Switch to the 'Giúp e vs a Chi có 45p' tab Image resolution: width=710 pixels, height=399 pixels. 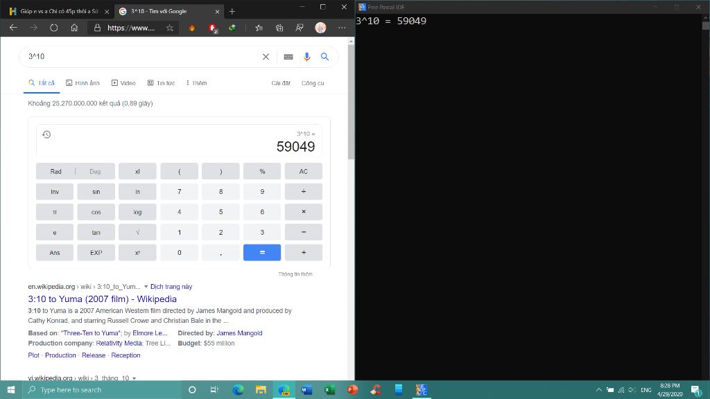(x=58, y=11)
